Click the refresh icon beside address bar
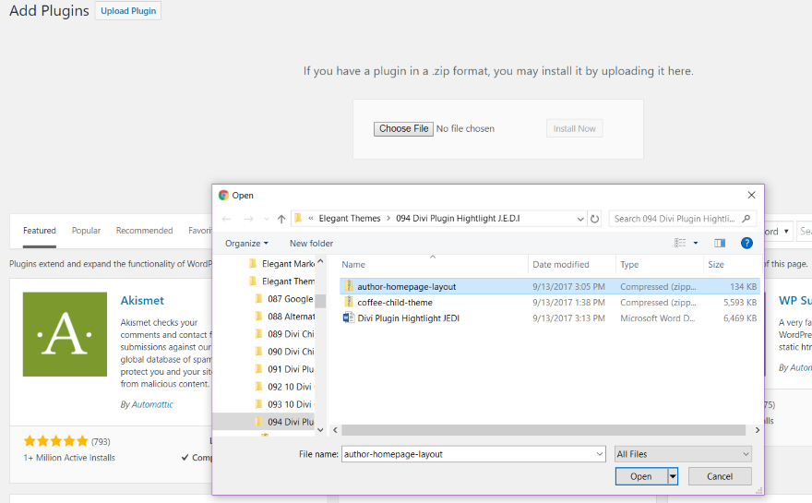The width and height of the screenshot is (812, 503). [595, 219]
